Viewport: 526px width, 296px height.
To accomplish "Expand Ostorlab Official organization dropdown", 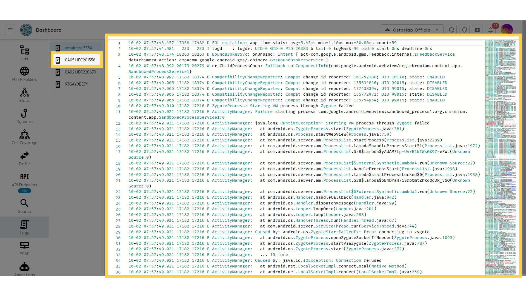I will click(x=412, y=30).
